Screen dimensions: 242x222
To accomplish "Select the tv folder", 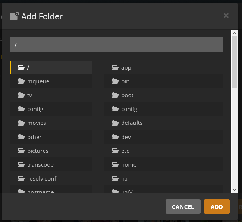I will [x=51, y=95].
